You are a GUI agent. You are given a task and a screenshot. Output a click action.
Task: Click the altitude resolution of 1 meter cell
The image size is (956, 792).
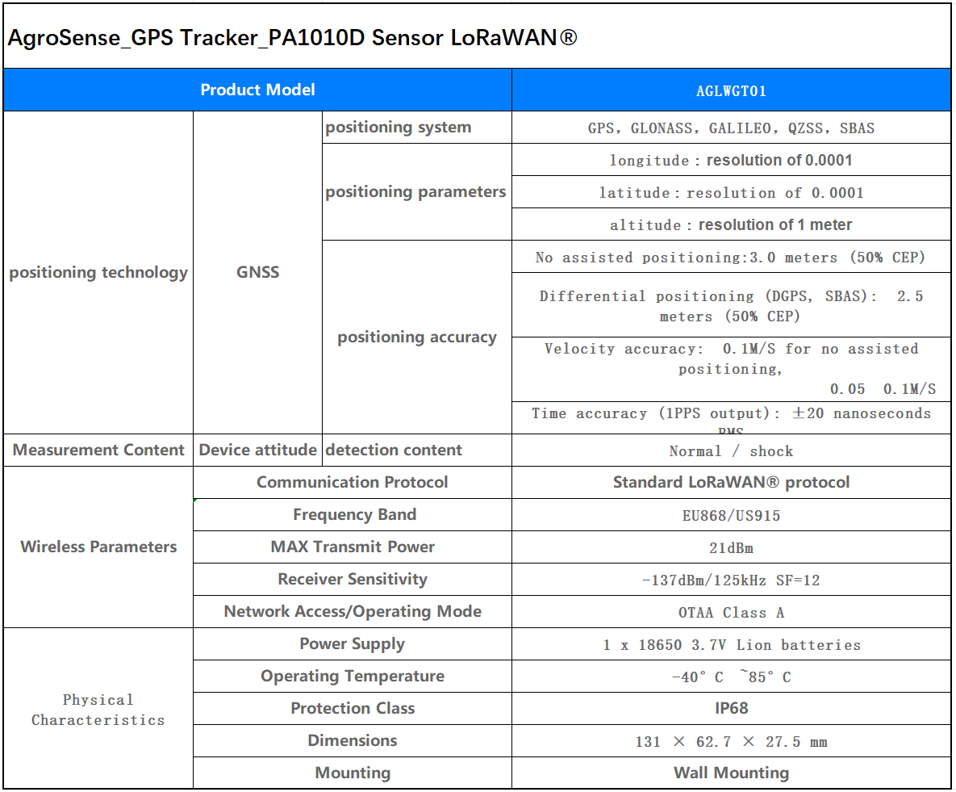[x=731, y=224]
